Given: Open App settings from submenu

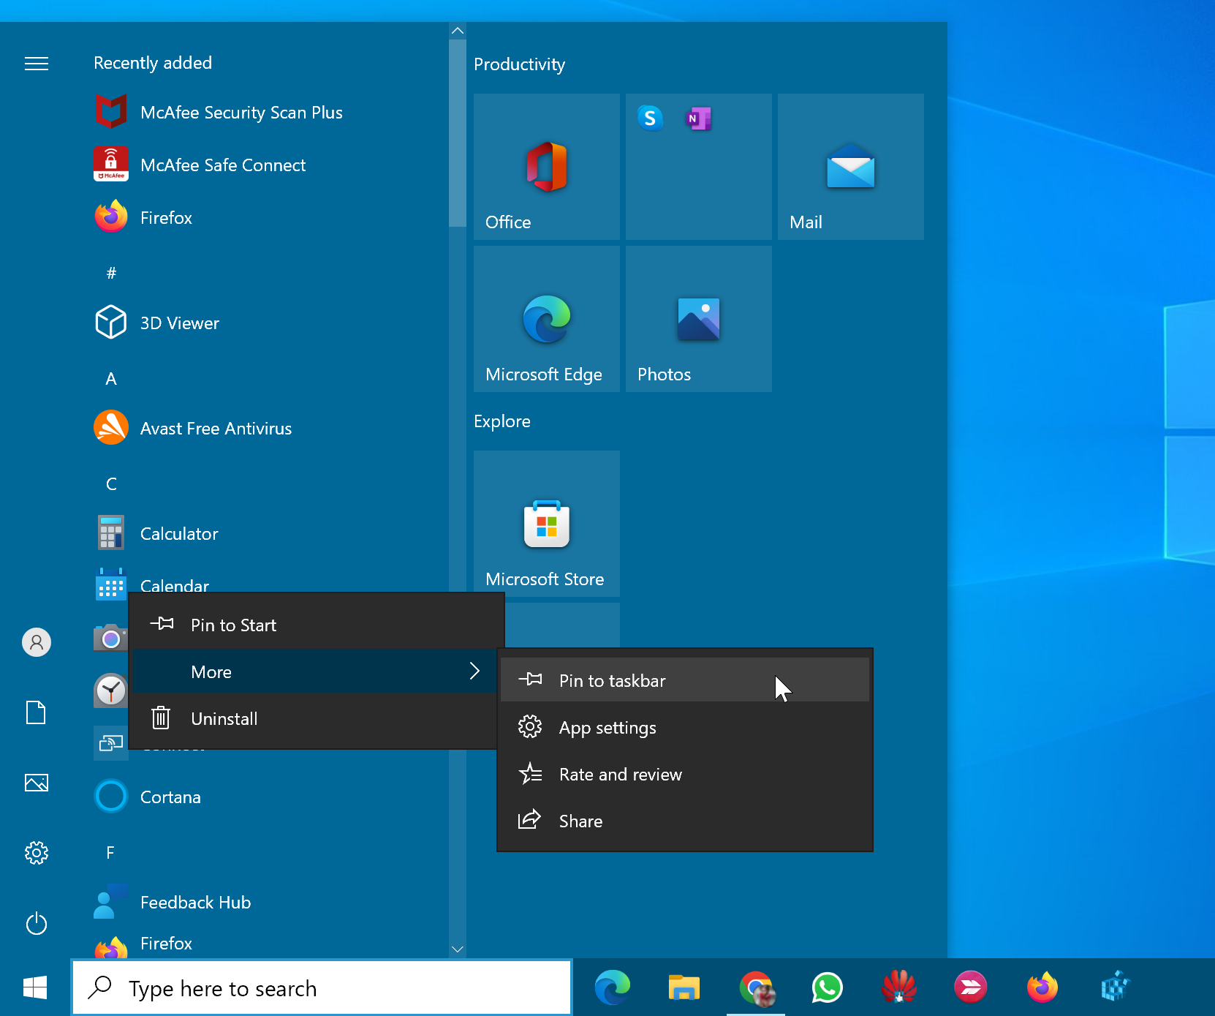Looking at the screenshot, I should click(607, 728).
